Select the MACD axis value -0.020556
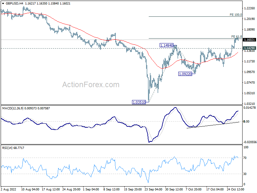Image resolution: width=257 pixels, height=193 pixels. pos(250,142)
